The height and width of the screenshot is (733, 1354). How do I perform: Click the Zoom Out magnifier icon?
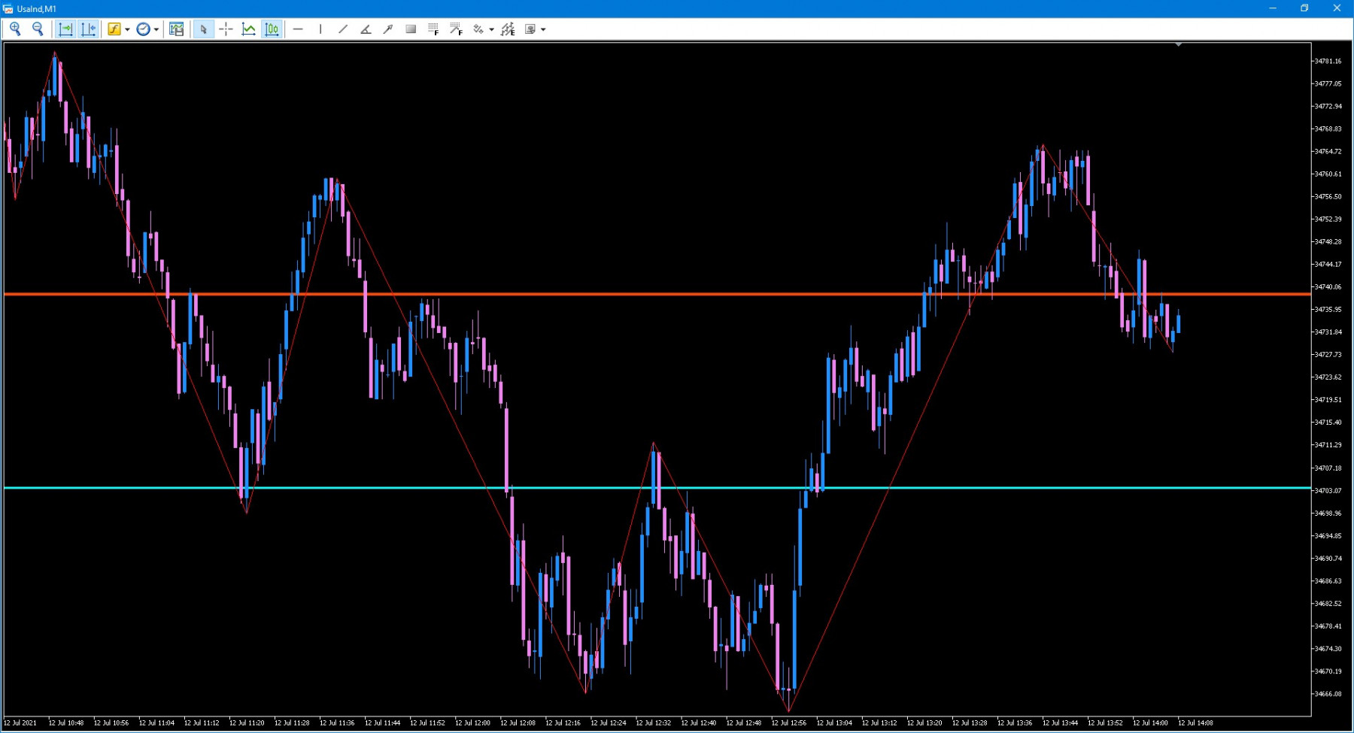(38, 29)
